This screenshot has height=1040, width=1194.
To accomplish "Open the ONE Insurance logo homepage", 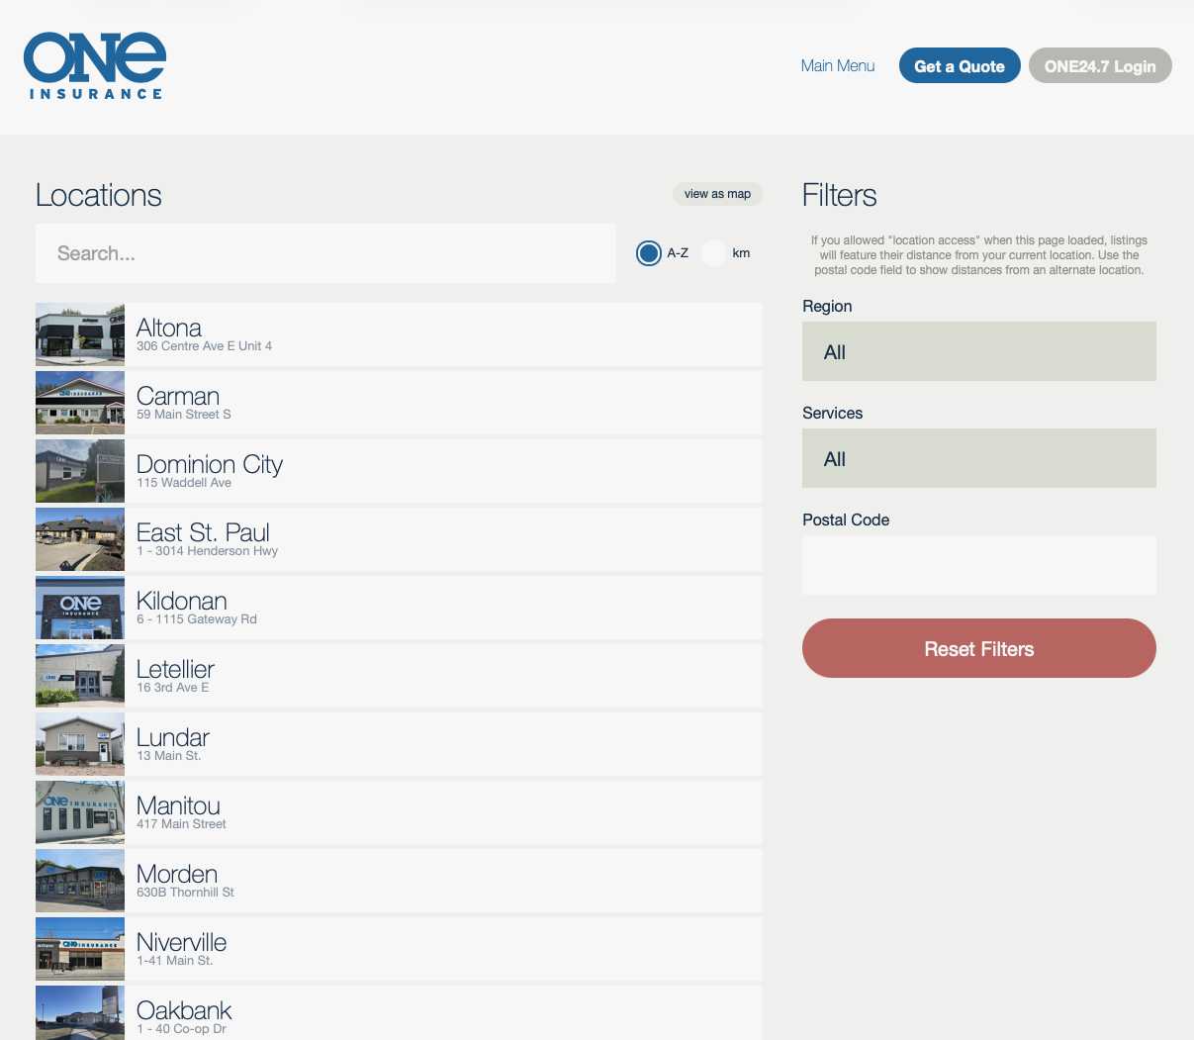I will point(94,64).
